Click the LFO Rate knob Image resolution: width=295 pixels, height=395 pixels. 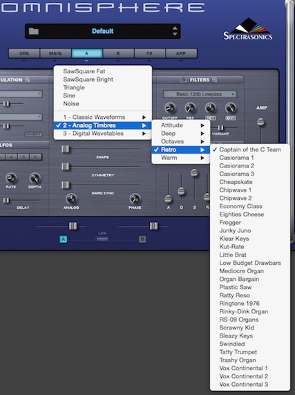pos(11,178)
